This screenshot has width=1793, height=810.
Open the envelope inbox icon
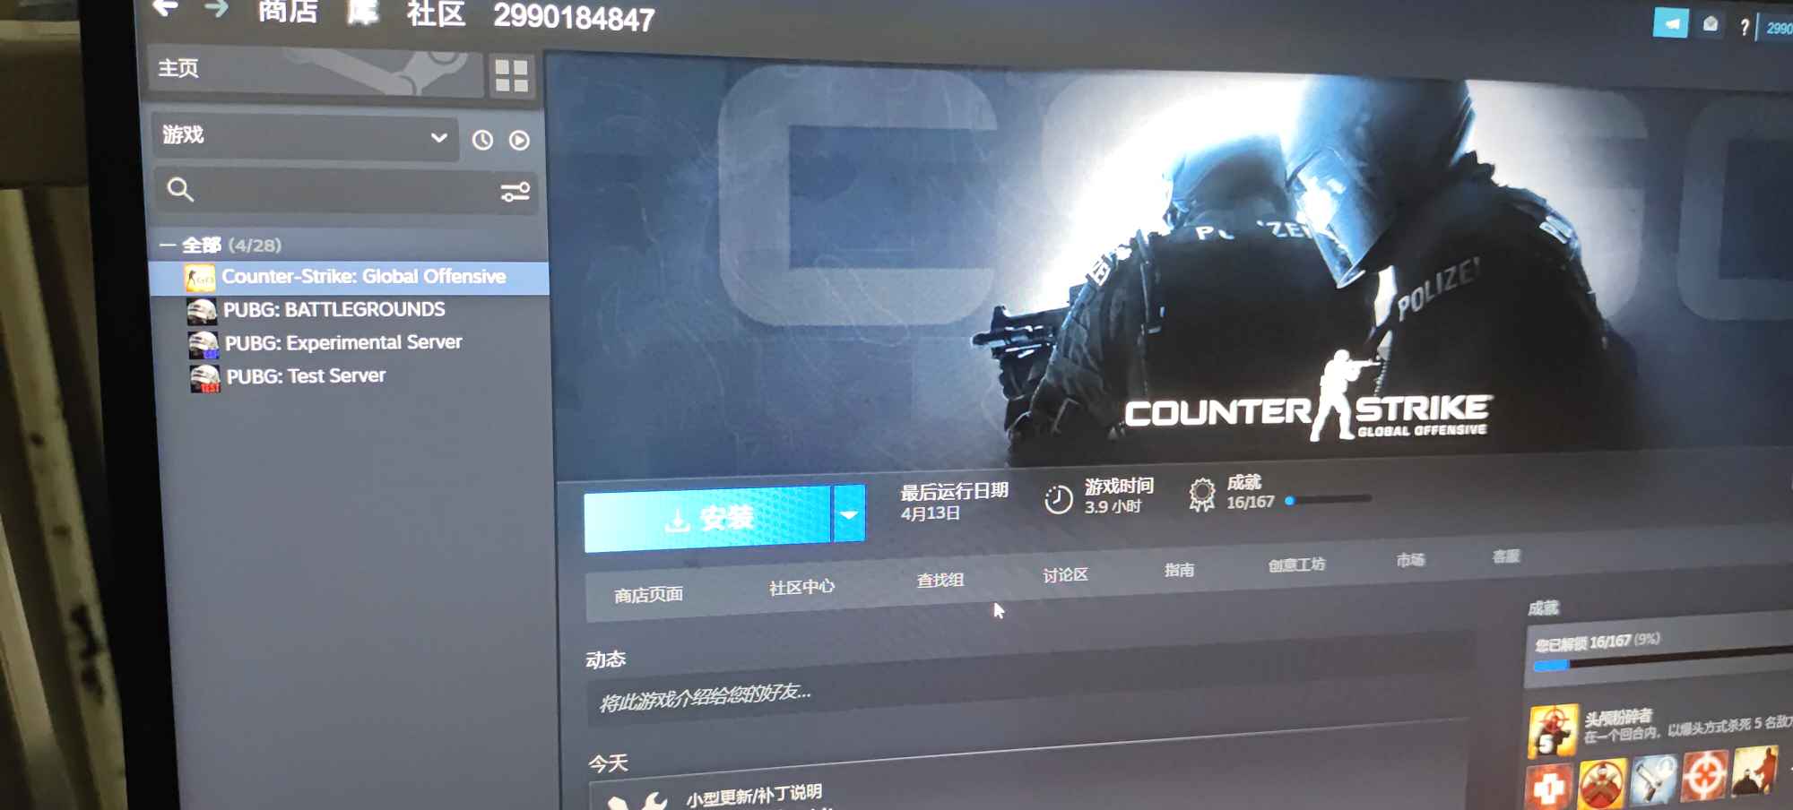click(1711, 24)
